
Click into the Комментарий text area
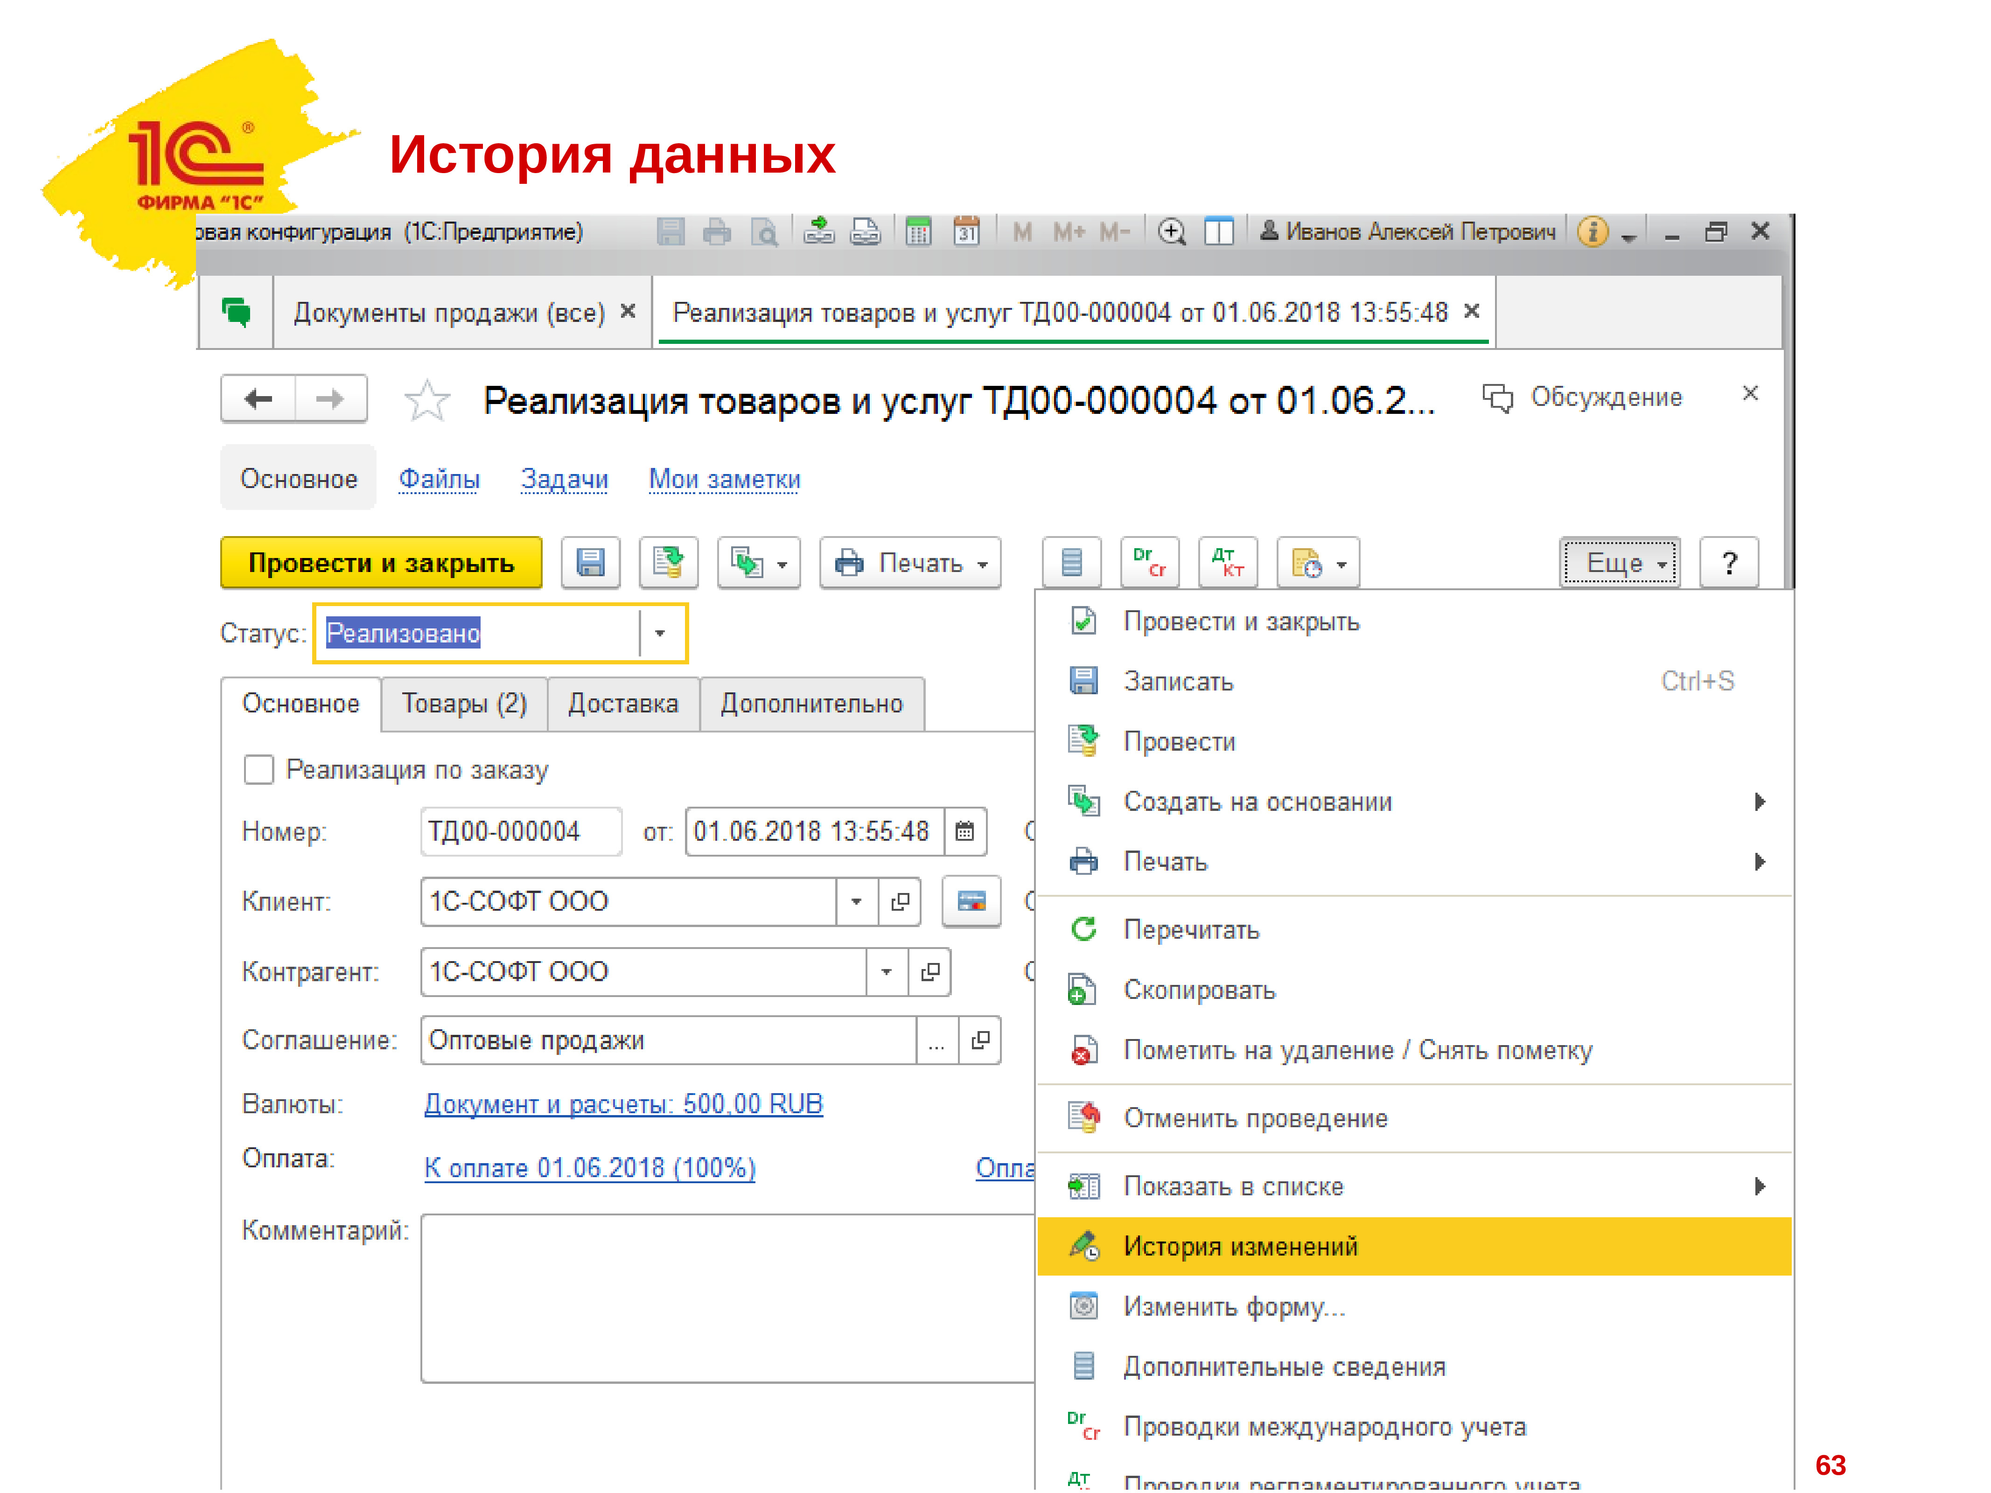(x=727, y=1298)
